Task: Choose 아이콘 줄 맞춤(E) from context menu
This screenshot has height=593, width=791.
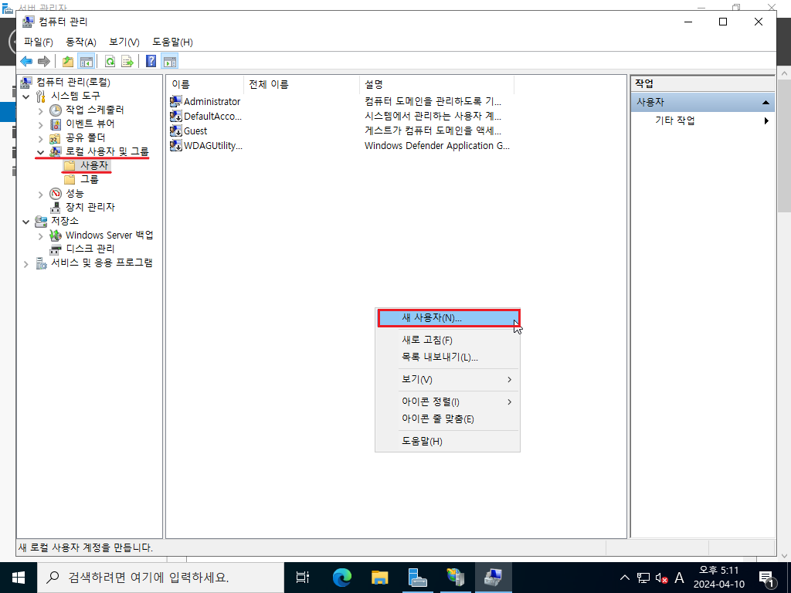Action: [x=447, y=419]
